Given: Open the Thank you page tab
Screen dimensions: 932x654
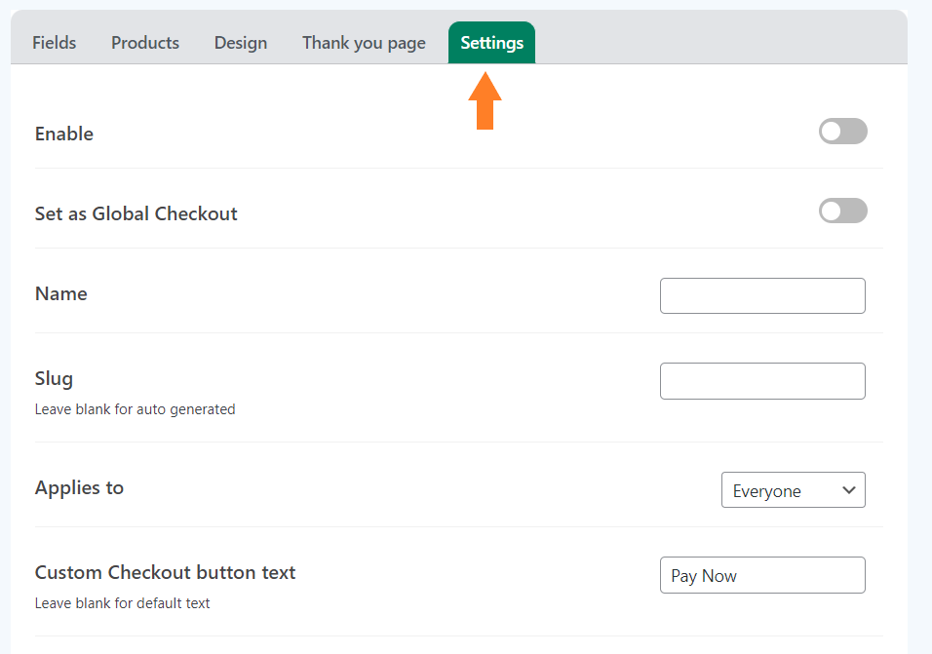Looking at the screenshot, I should click(x=364, y=43).
